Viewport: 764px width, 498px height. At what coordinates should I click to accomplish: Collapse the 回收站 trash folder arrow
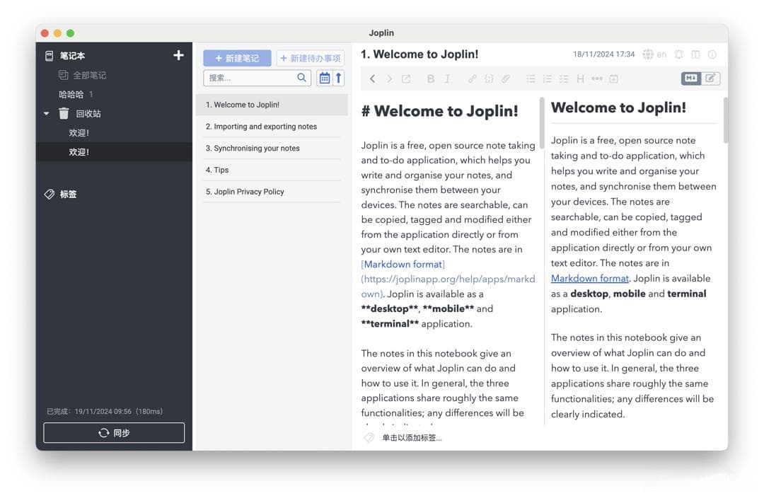coord(46,114)
